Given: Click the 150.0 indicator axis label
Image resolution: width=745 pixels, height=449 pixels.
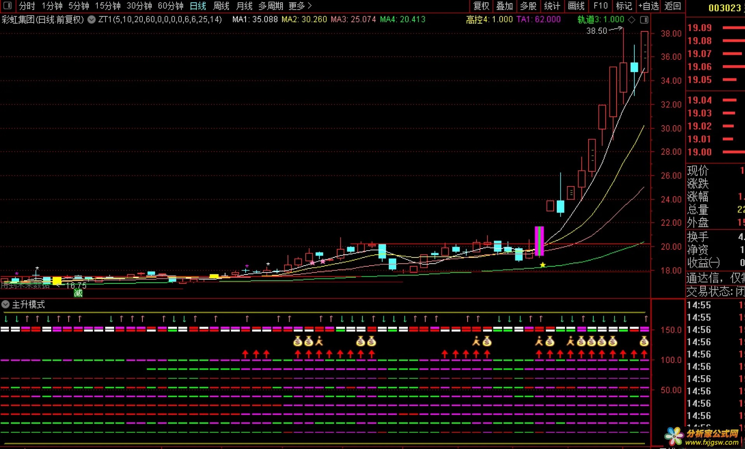Looking at the screenshot, I should click(x=671, y=330).
